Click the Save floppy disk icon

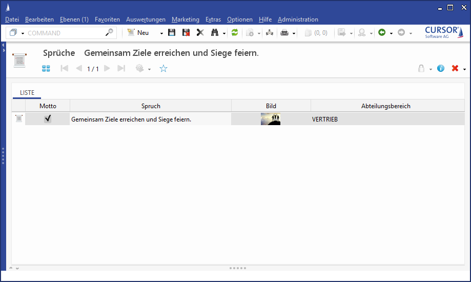click(172, 33)
